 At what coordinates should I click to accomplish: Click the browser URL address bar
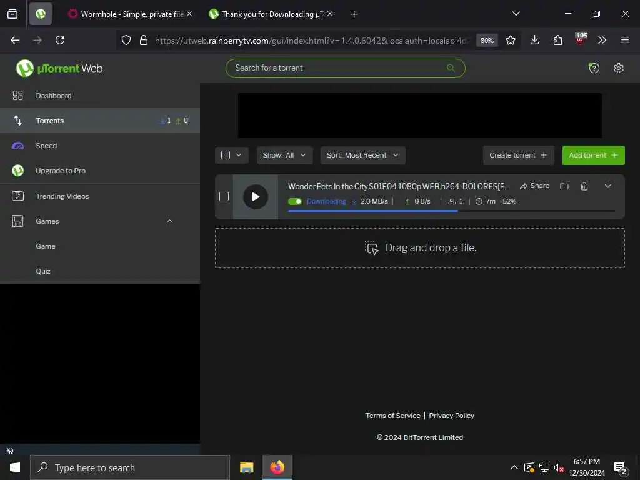[312, 41]
